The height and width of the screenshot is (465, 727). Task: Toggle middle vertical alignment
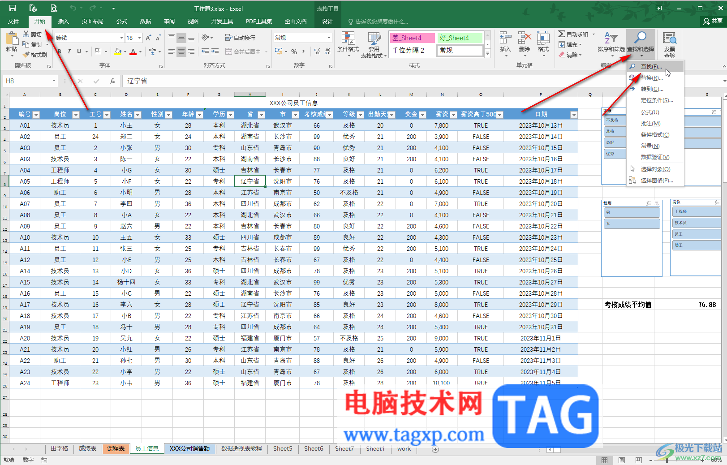pos(181,38)
